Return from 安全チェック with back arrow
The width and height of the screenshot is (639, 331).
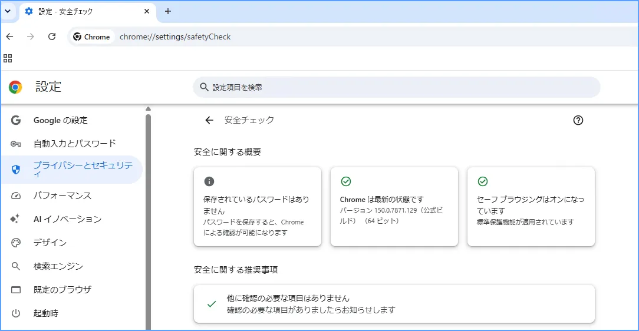209,120
